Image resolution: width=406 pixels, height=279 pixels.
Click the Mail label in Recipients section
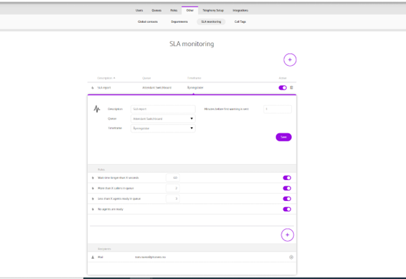click(100, 257)
